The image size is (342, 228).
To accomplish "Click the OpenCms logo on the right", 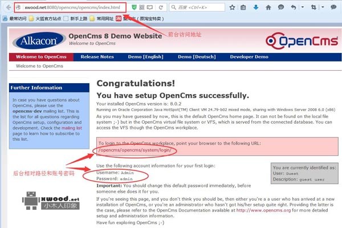I will (x=302, y=41).
